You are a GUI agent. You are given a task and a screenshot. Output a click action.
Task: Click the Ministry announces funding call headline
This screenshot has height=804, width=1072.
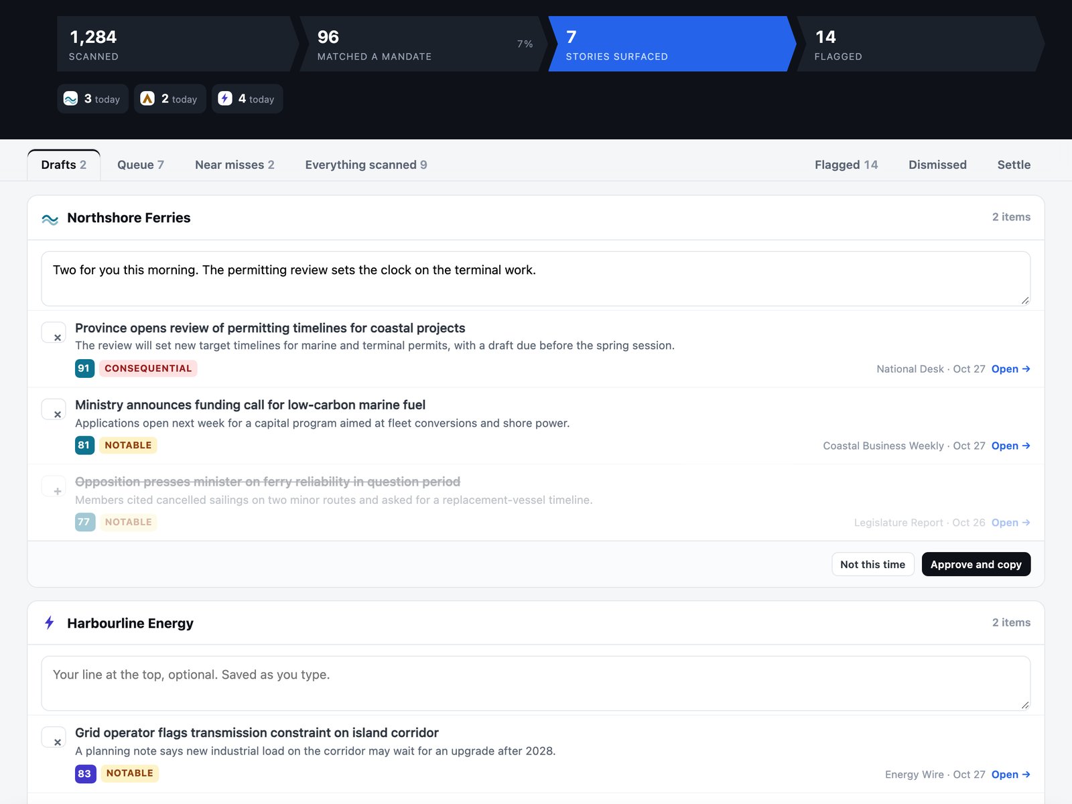coord(251,405)
